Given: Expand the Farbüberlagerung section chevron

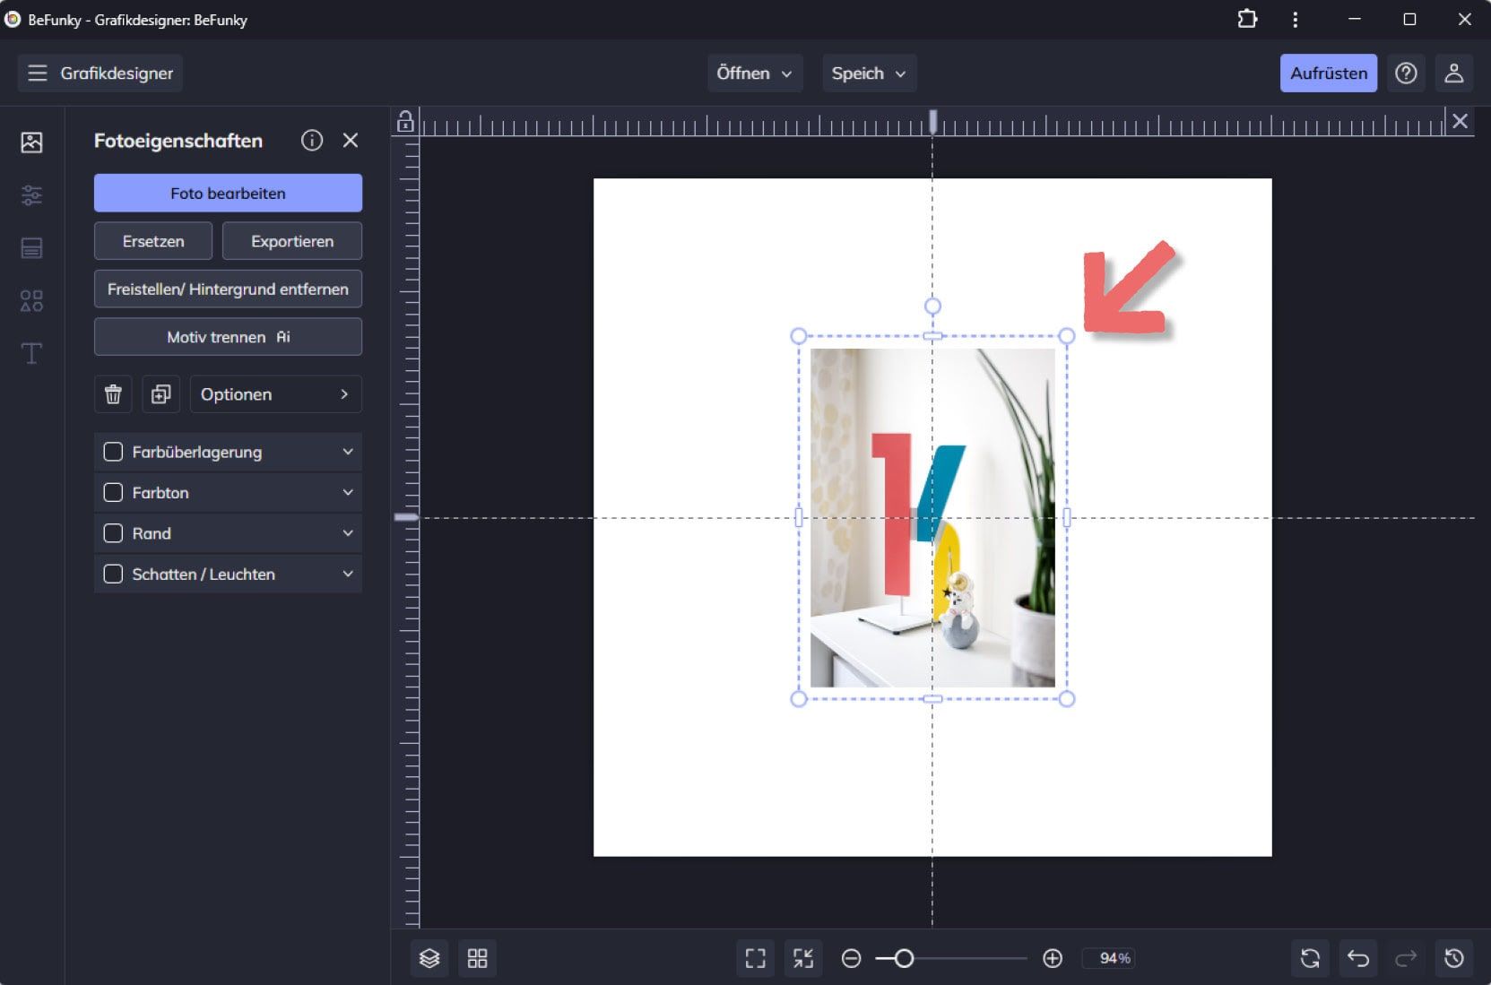Looking at the screenshot, I should [348, 452].
